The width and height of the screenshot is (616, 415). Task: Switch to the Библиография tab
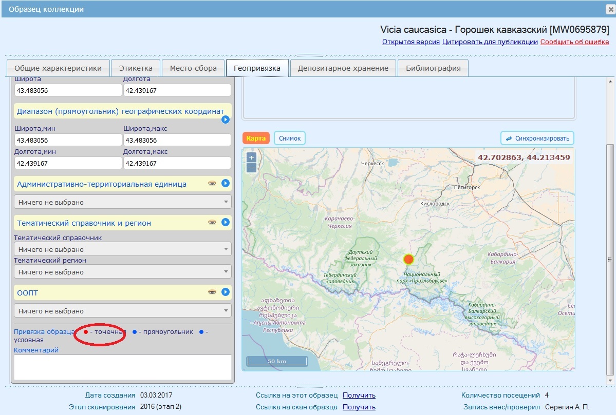(x=433, y=68)
